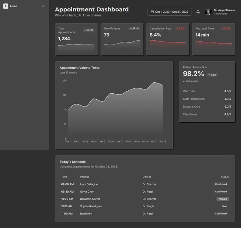Click the 98.2% satisfaction score

pyautogui.click(x=193, y=74)
